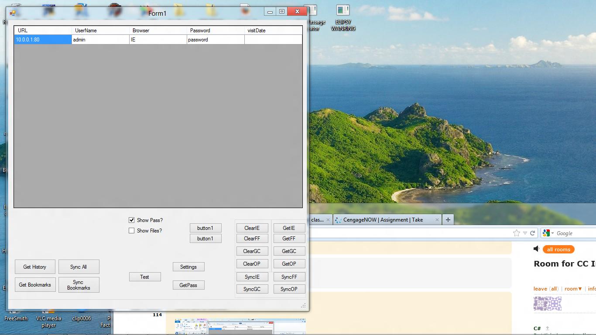The height and width of the screenshot is (335, 596).
Task: Enable the Show Files? checkbox
Action: click(x=131, y=231)
